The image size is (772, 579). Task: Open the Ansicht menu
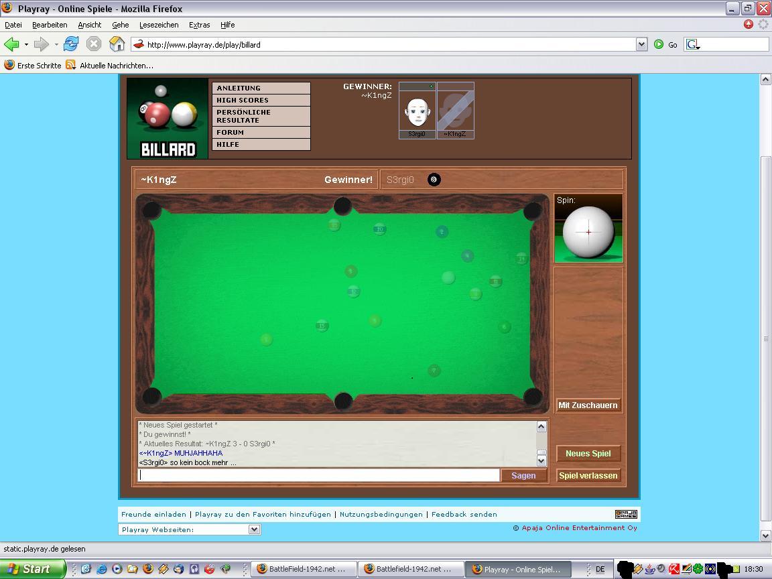pos(90,25)
